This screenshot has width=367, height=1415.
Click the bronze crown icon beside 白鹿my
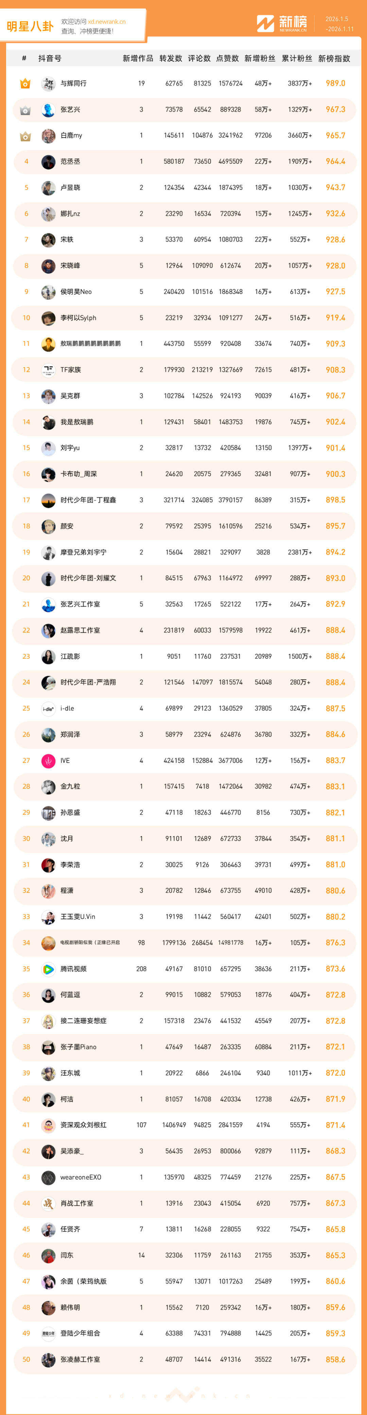click(25, 136)
